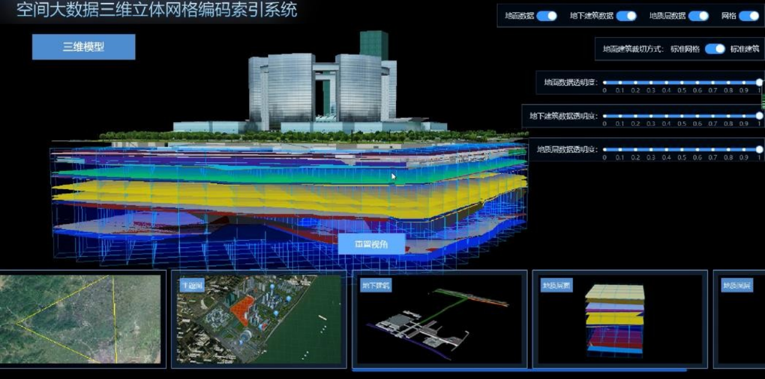Viewport: 765px width, 379px height.
Task: Disable the 地质层数据 layer switch
Action: click(x=698, y=16)
